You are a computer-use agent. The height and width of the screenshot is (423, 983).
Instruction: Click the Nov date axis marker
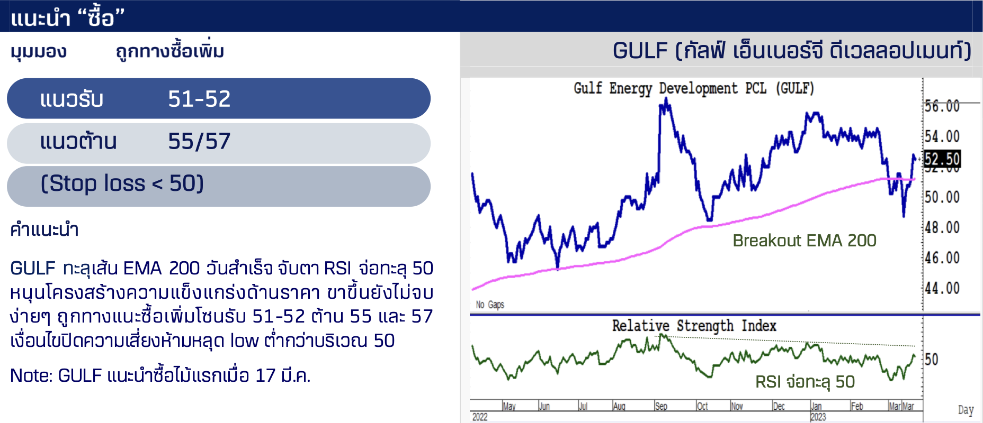(x=737, y=406)
